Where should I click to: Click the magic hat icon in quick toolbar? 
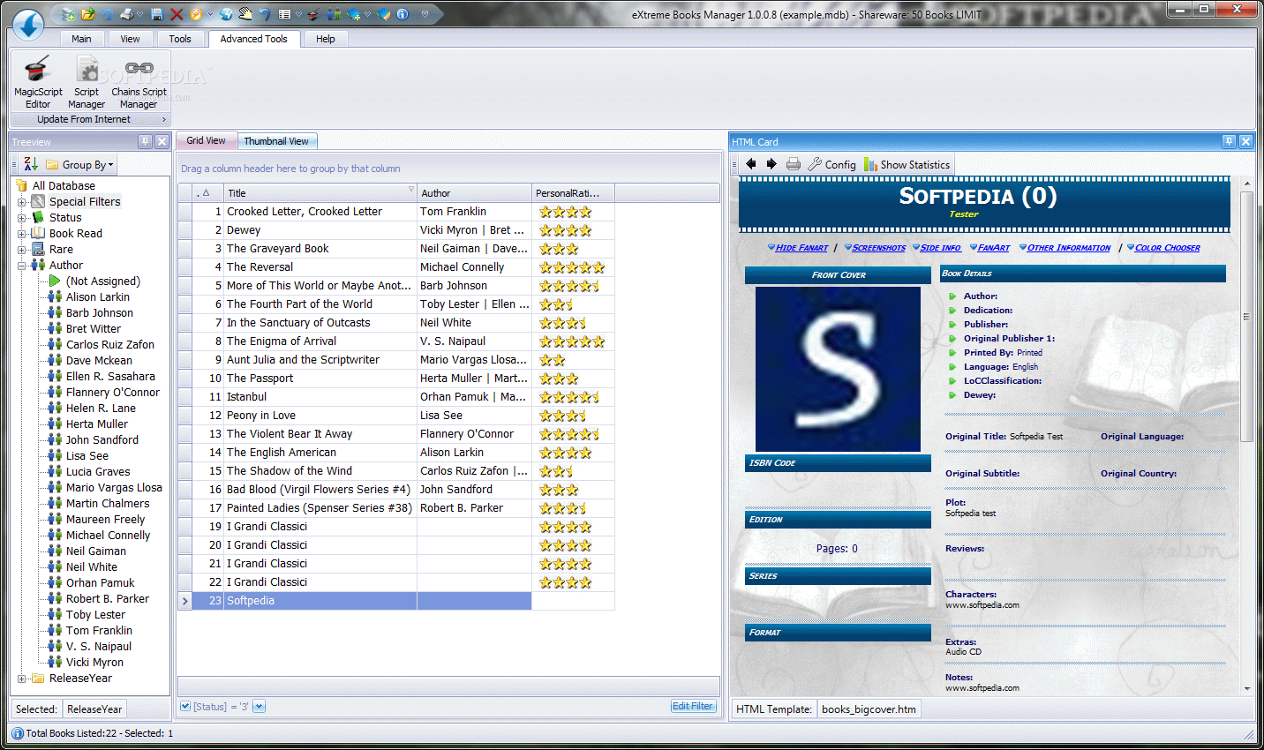point(313,14)
